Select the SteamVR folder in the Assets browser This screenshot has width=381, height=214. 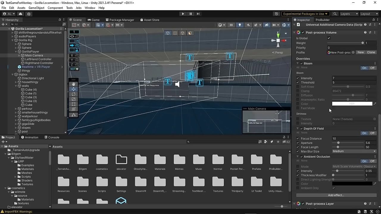coord(140,183)
